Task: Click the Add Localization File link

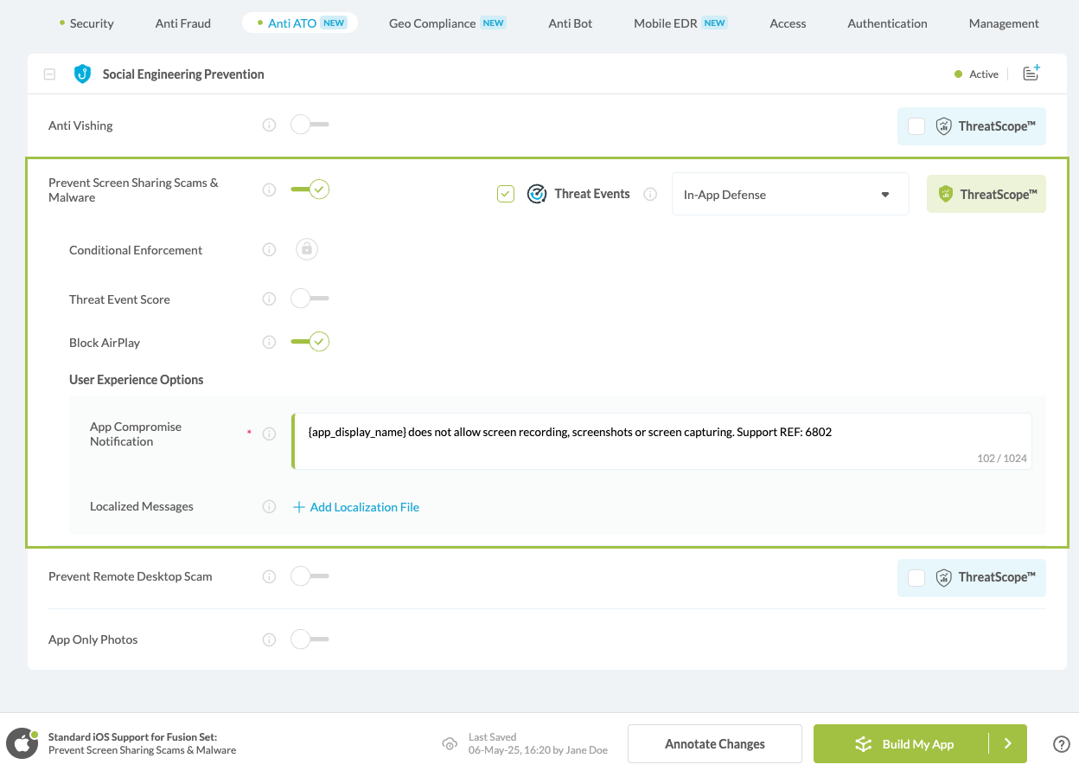Action: [x=355, y=506]
